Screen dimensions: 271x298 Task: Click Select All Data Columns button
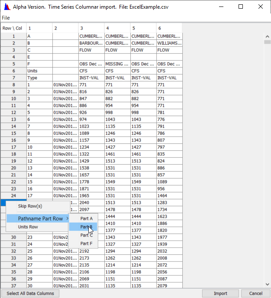point(30,294)
